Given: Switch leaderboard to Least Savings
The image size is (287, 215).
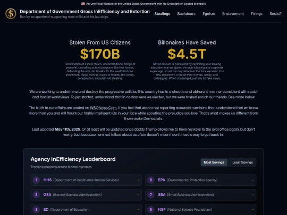Looking at the screenshot, I should (x=242, y=162).
